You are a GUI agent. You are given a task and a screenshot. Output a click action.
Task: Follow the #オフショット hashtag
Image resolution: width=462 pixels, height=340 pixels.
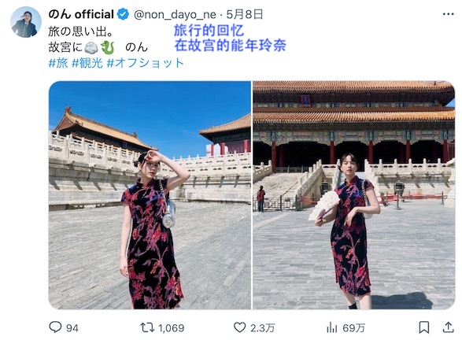pos(146,63)
